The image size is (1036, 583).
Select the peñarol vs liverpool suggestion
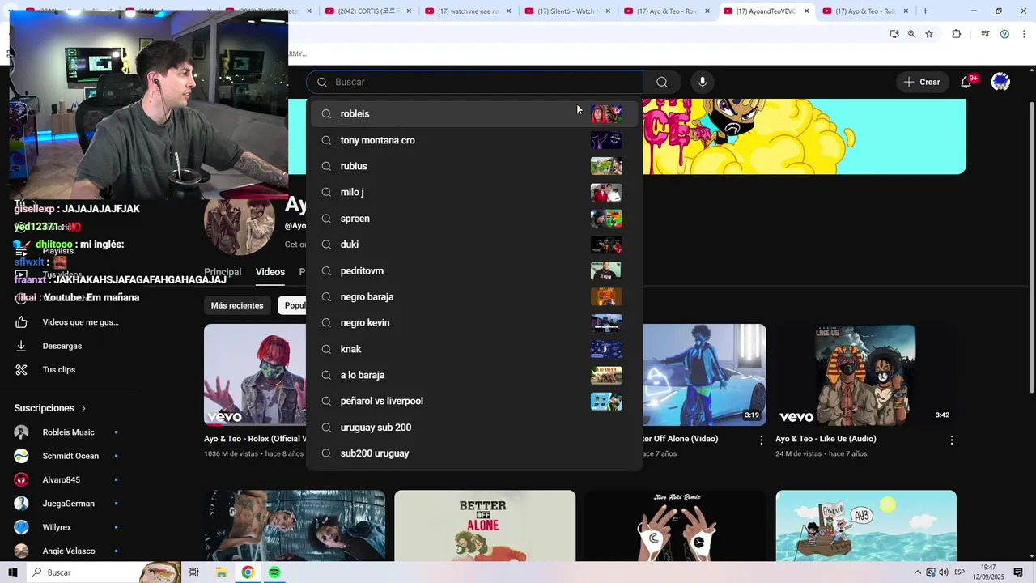[474, 401]
